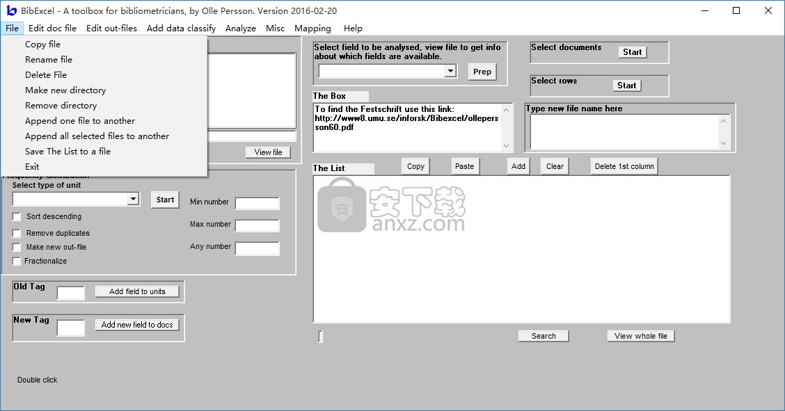Image resolution: width=785 pixels, height=411 pixels.
Task: Click Start next to unit type dropdown
Action: (x=165, y=200)
